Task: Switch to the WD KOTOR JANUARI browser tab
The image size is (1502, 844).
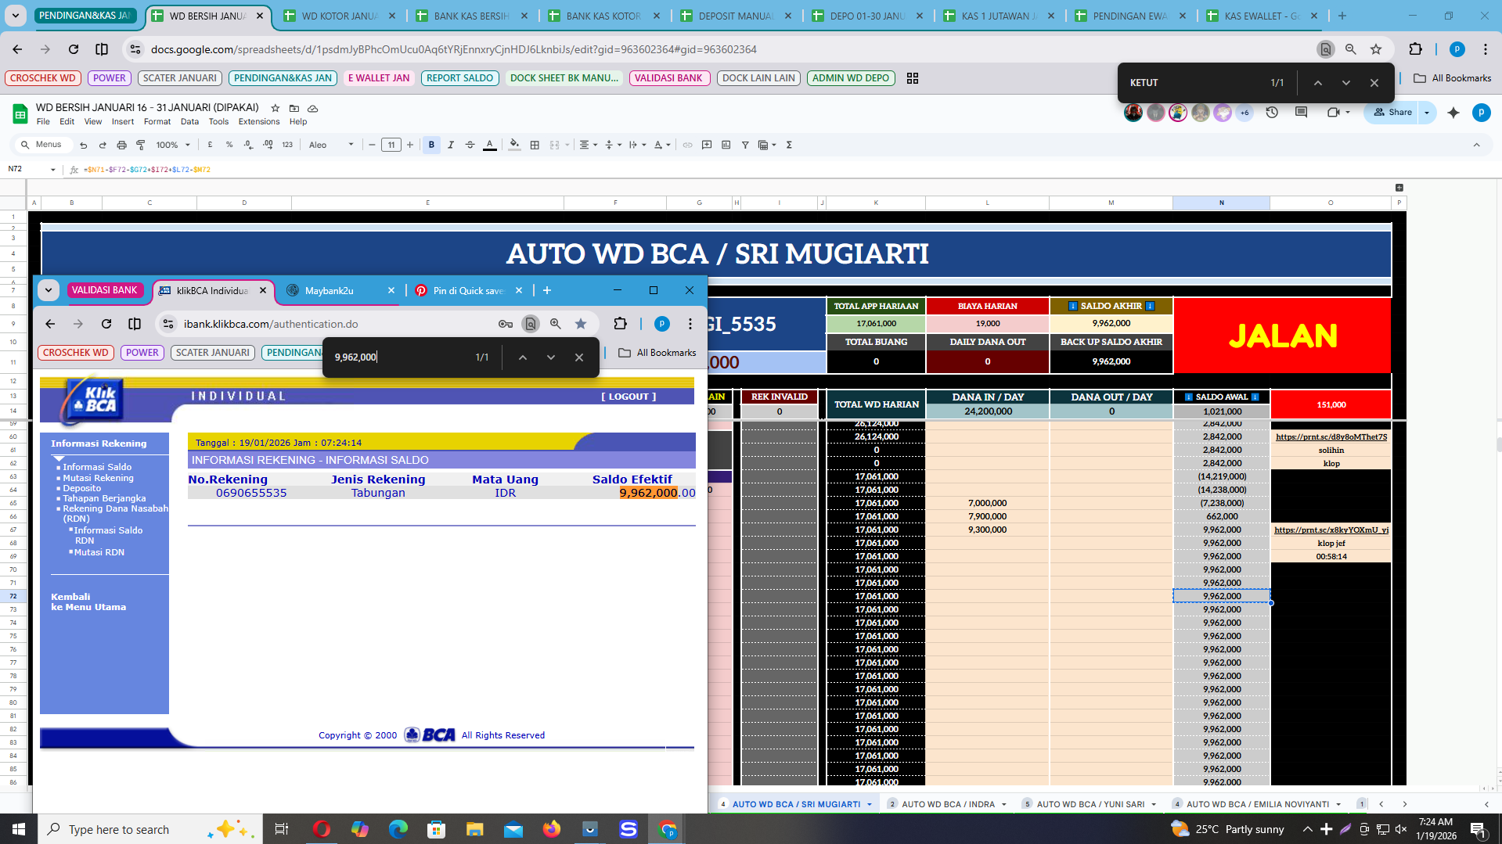Action: 340,16
